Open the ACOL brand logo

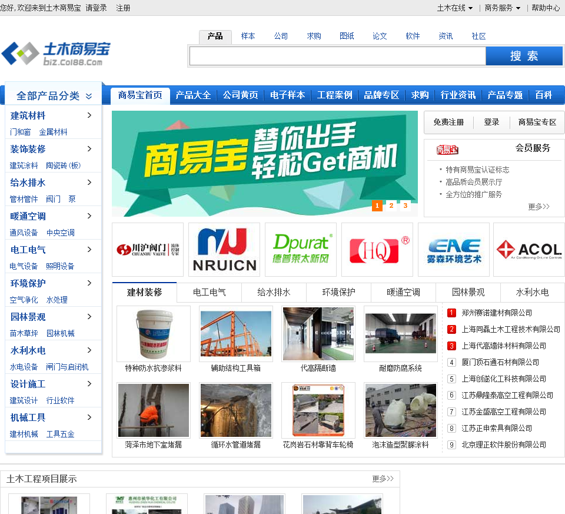tap(529, 250)
